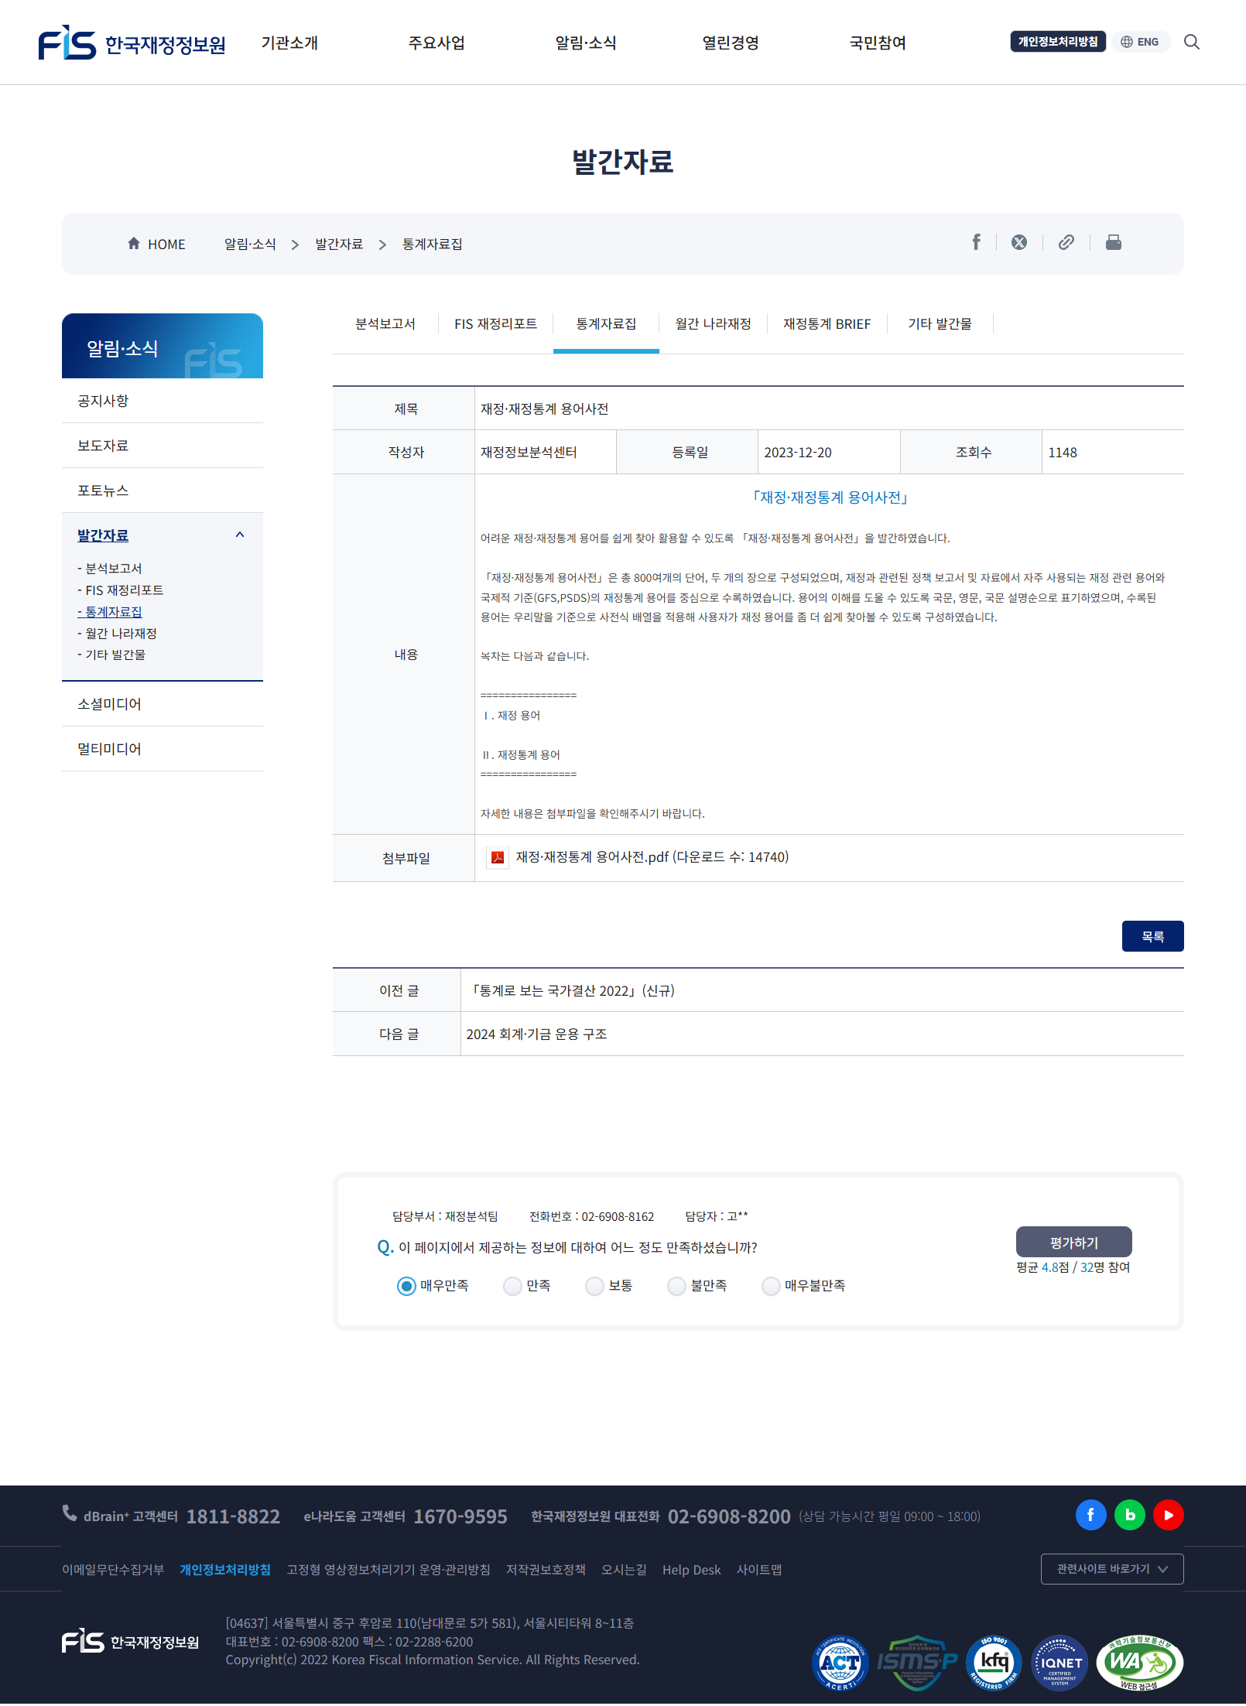
Task: Share page via X icon
Action: click(x=1019, y=243)
